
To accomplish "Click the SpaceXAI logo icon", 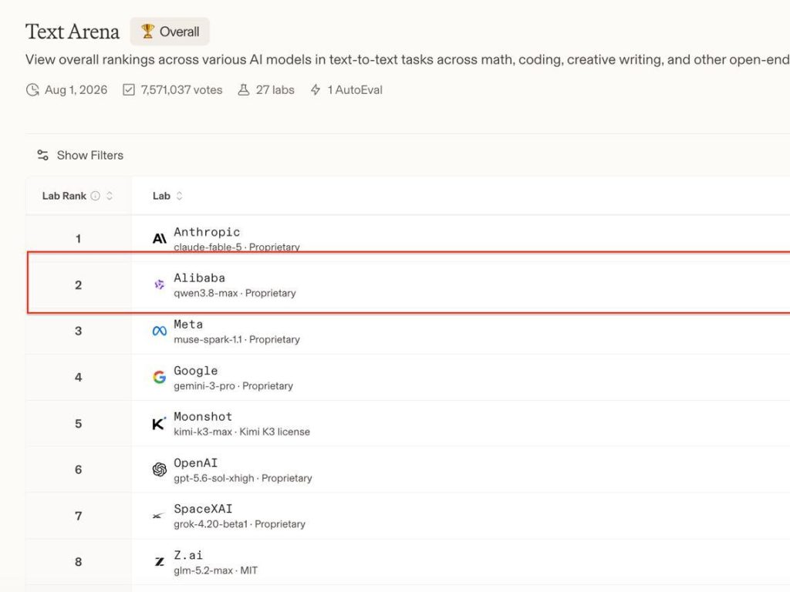I will (159, 516).
